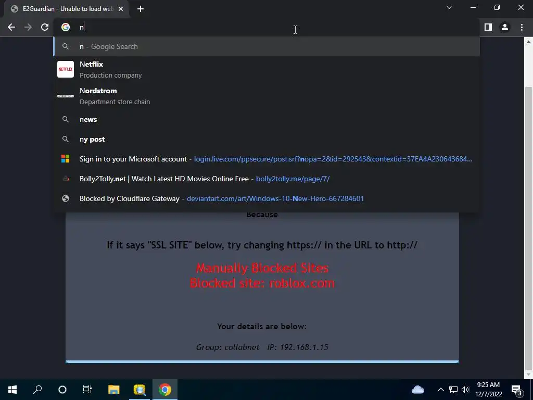Click the OneDrive cloud tray icon
533x400 pixels.
click(x=418, y=390)
